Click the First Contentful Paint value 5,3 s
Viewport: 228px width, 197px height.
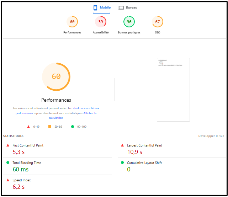(18, 152)
